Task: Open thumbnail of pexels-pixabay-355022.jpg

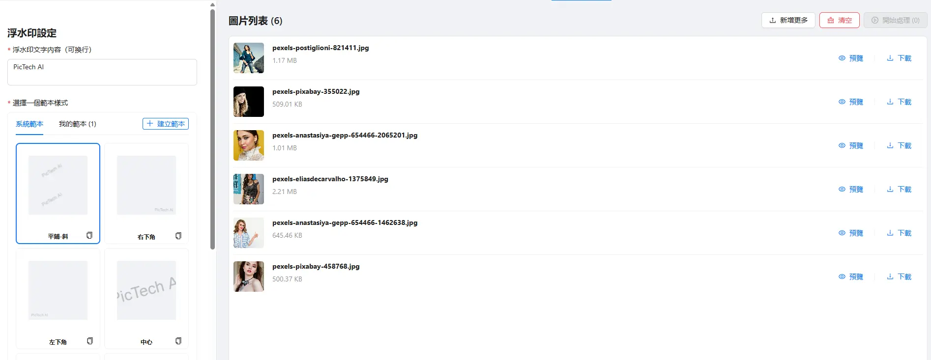Action: pyautogui.click(x=249, y=102)
